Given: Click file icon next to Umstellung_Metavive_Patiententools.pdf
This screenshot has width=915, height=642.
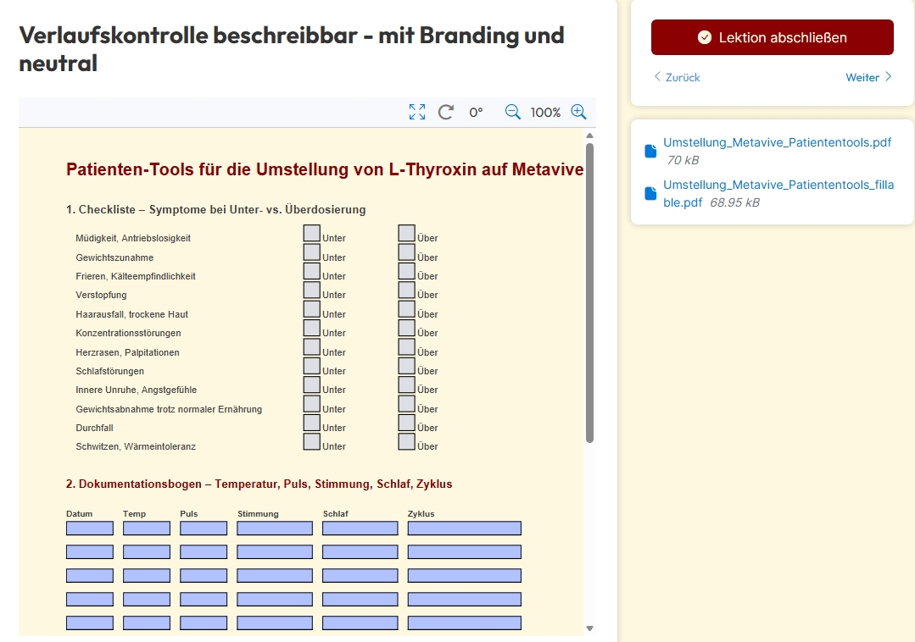Looking at the screenshot, I should coord(650,151).
